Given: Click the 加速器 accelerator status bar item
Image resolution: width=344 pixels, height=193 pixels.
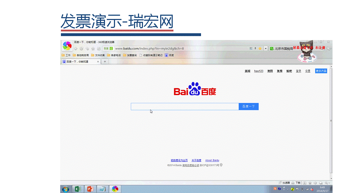Looking at the screenshot, I should 284,183.
